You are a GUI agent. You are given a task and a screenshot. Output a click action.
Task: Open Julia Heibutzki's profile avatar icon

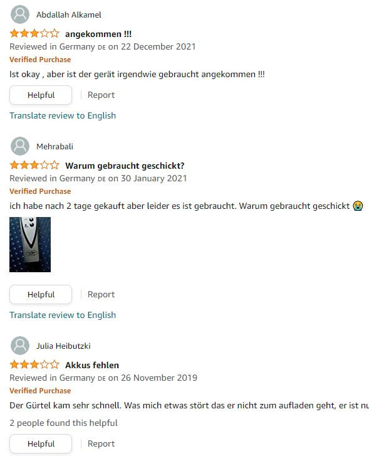point(20,346)
